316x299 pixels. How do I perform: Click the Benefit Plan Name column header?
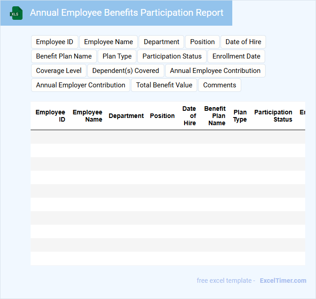tap(215, 116)
